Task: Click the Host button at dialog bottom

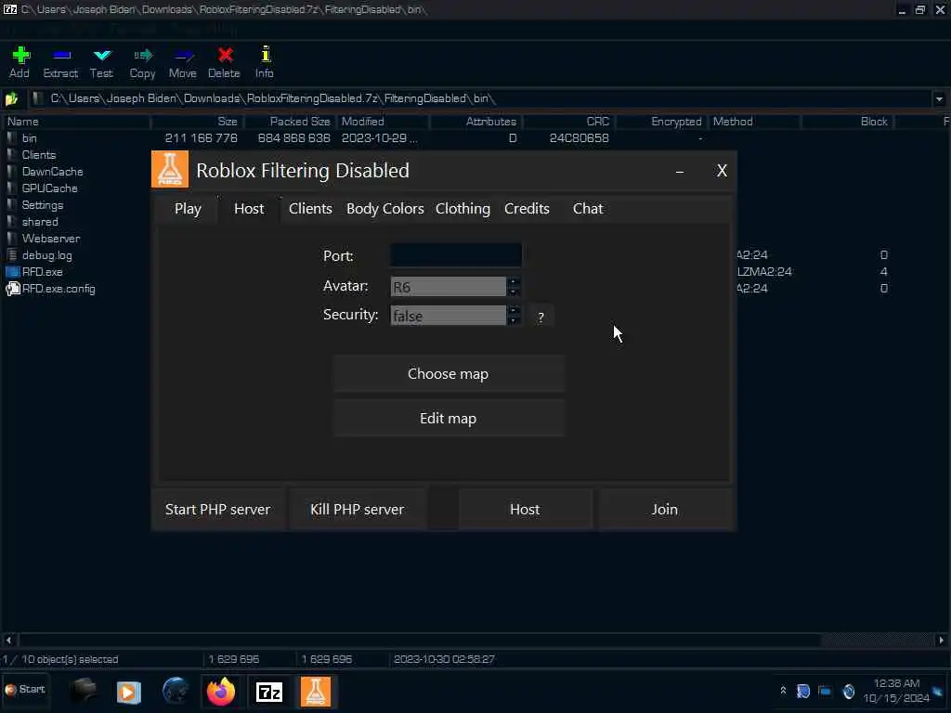Action: click(525, 510)
